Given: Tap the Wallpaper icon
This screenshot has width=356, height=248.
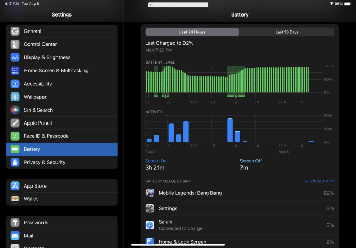Looking at the screenshot, I should point(15,97).
